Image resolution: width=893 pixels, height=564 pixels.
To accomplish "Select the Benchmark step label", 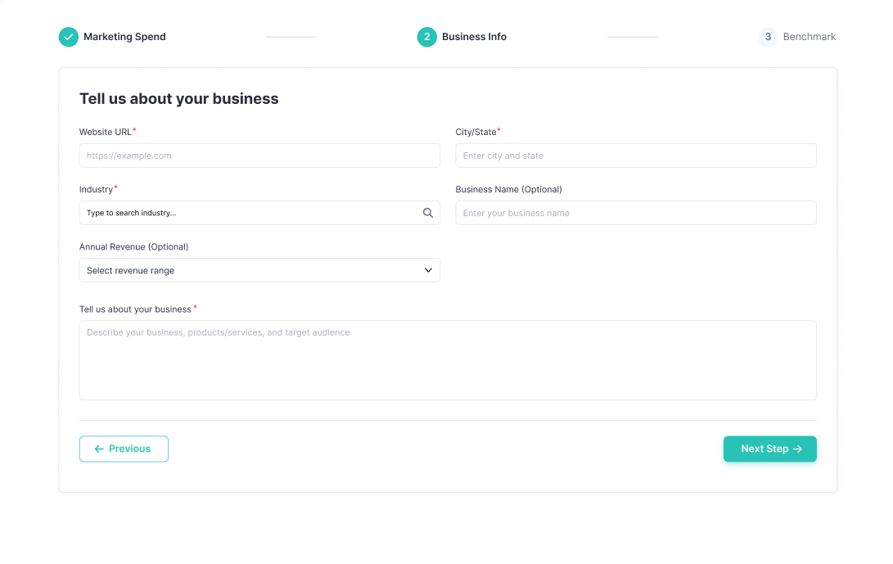I will click(809, 37).
